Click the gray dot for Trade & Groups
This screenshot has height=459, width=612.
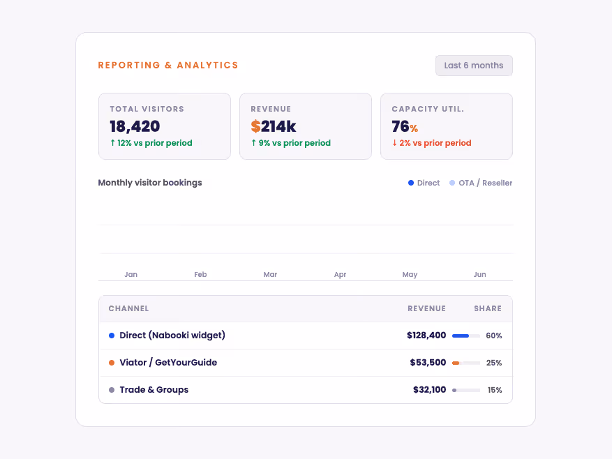pos(112,390)
